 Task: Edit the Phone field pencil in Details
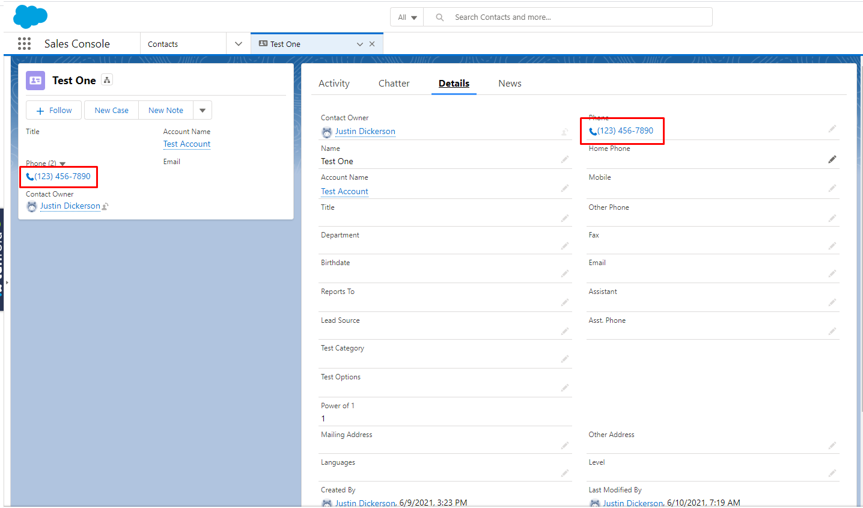coord(832,129)
